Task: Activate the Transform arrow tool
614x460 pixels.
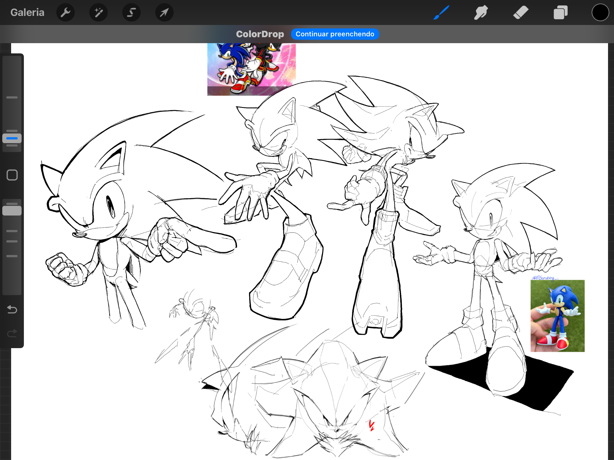Action: click(164, 12)
